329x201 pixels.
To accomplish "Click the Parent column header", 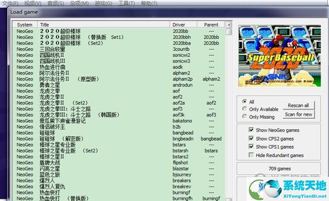I will [x=211, y=25].
